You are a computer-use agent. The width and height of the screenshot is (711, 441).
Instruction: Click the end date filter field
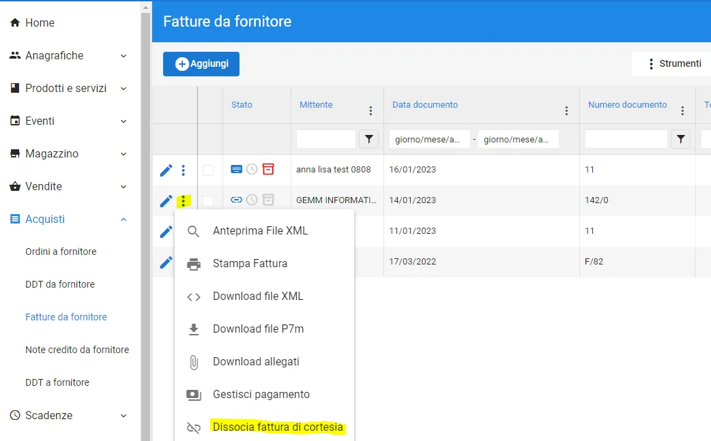tap(519, 139)
